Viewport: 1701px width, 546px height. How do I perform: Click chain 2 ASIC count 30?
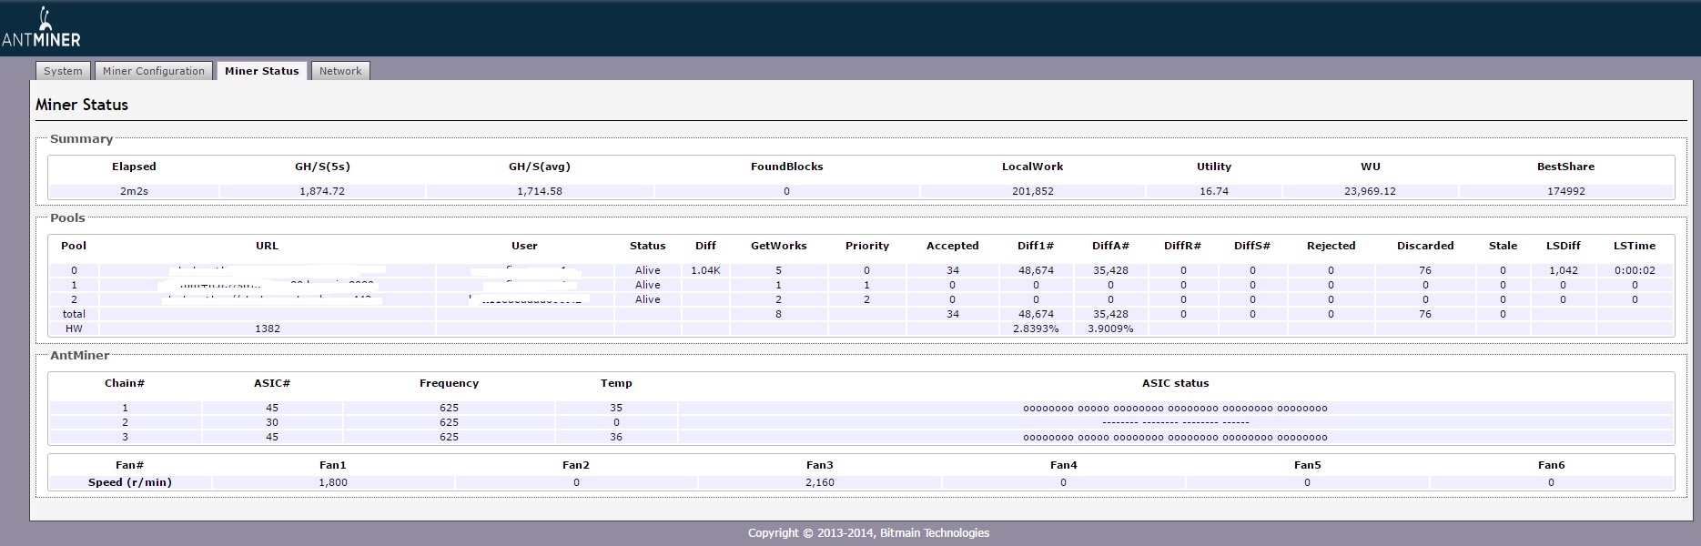(272, 422)
